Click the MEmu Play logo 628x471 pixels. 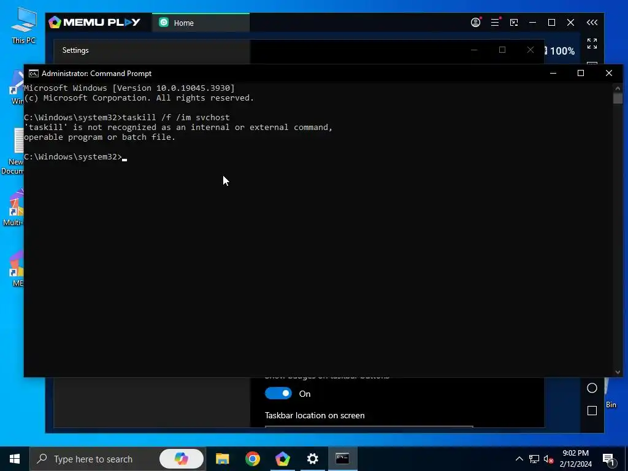[94, 23]
